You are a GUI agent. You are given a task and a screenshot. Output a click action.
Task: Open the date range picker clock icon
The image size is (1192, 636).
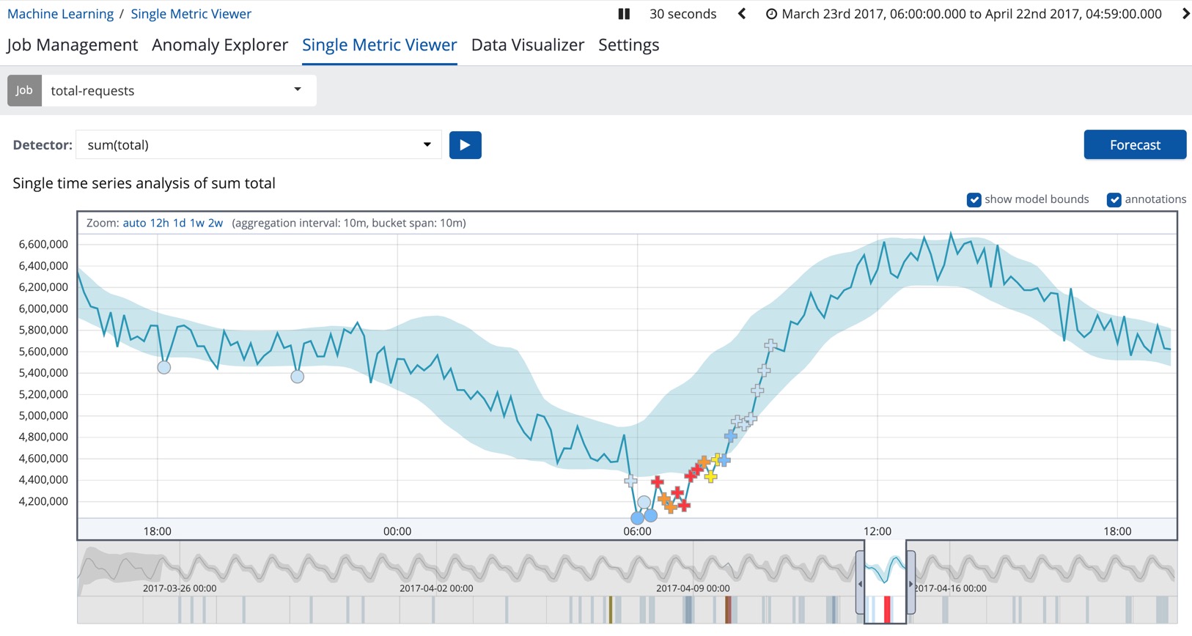coord(771,14)
